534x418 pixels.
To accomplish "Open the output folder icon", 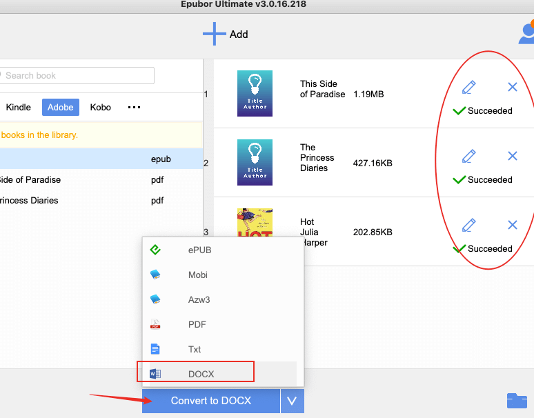I will coord(517,401).
